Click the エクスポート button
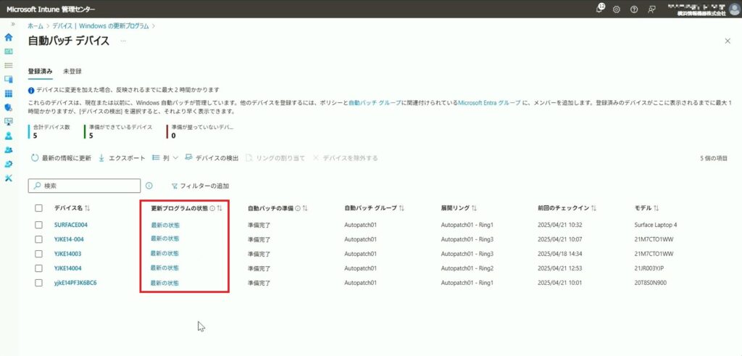742x356 pixels. (x=122, y=158)
